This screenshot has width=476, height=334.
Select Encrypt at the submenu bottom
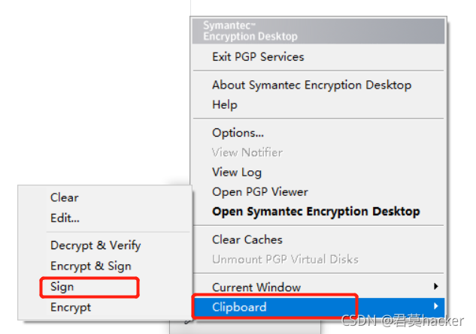[x=105, y=307]
